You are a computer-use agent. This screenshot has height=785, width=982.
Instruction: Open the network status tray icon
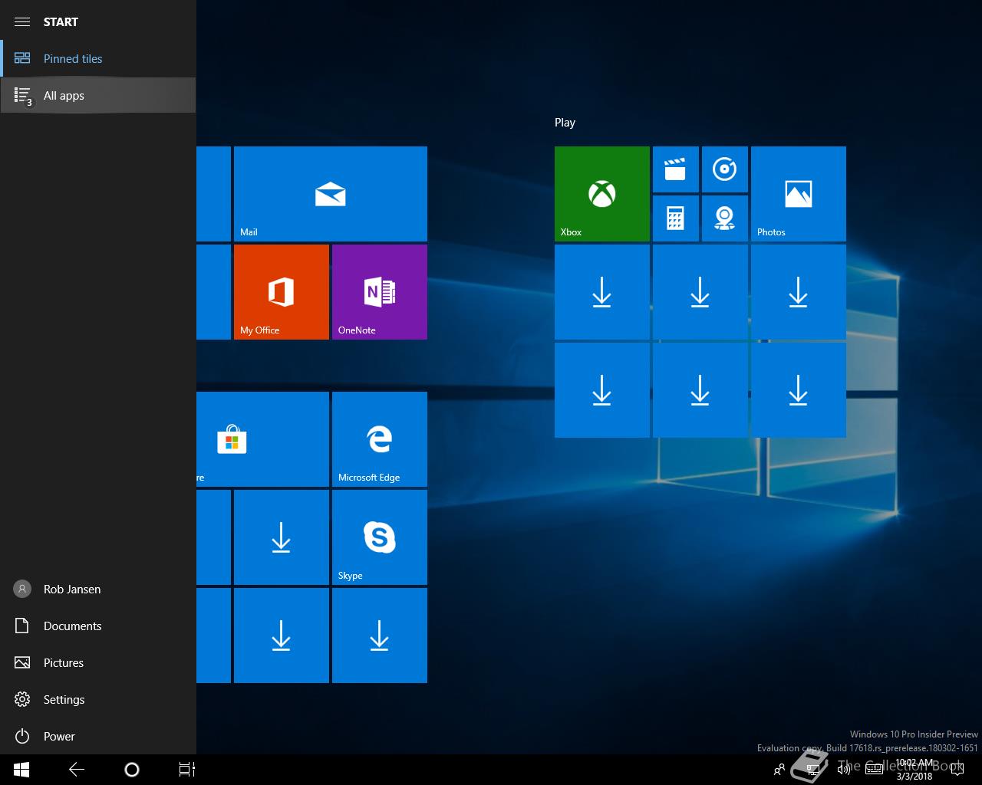812,770
